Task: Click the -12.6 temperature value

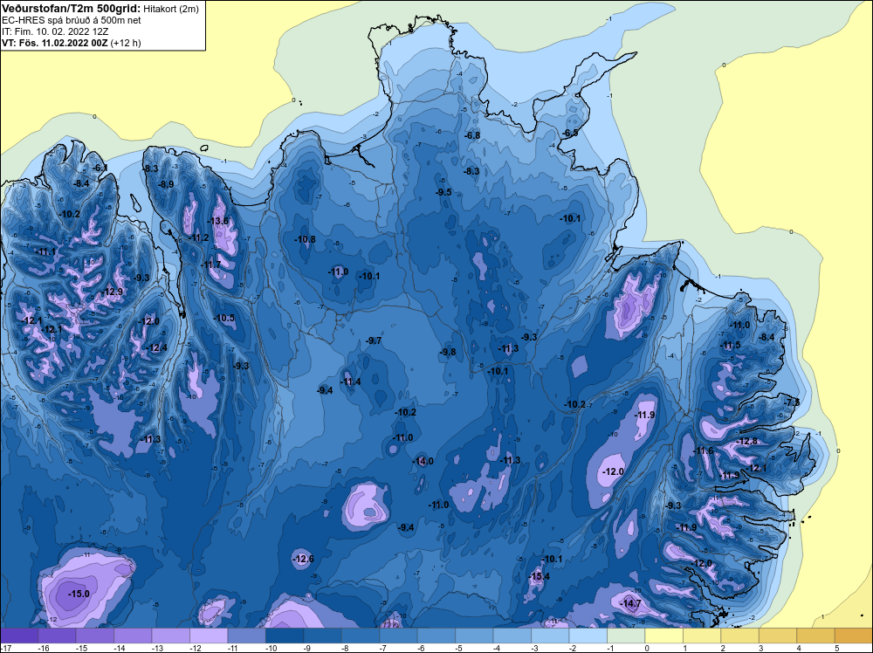Action: (304, 559)
